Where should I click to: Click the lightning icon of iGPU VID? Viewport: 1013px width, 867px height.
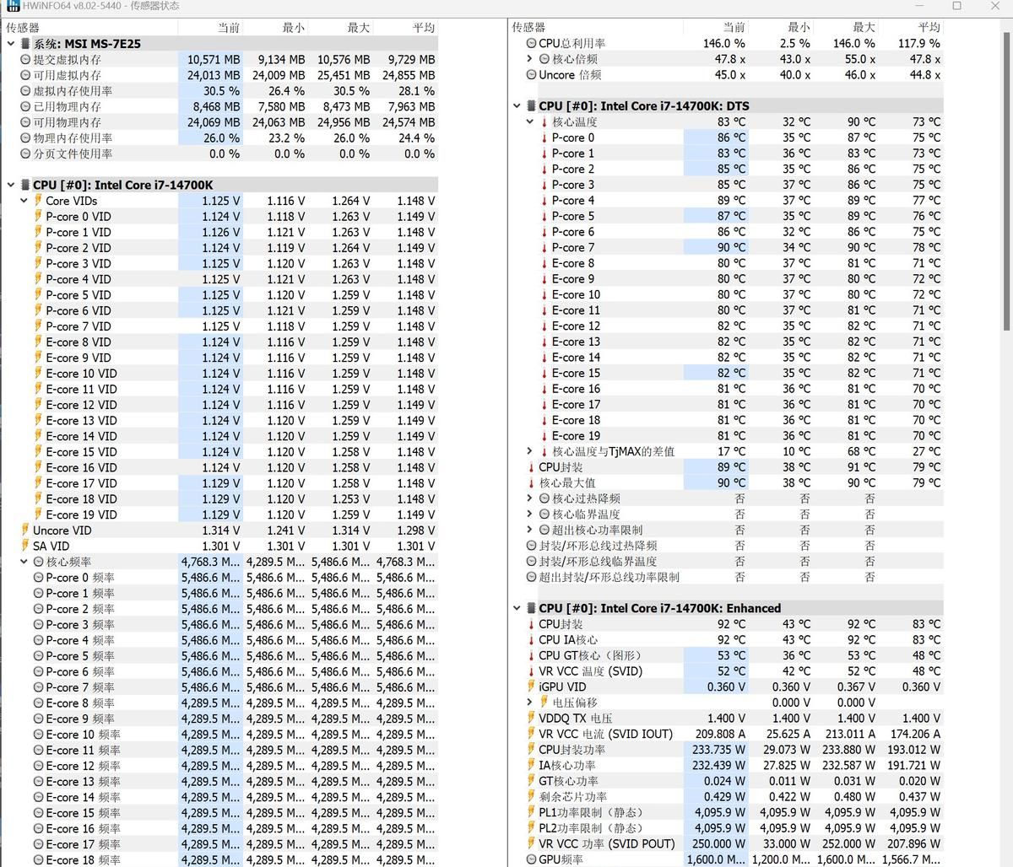coord(531,687)
